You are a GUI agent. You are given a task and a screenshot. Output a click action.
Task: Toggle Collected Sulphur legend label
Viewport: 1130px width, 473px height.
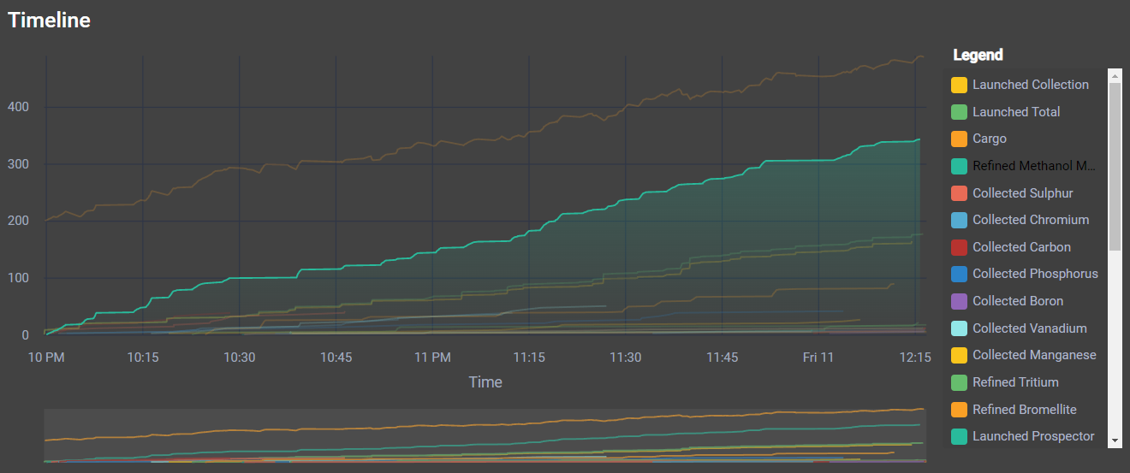pyautogui.click(x=1023, y=193)
